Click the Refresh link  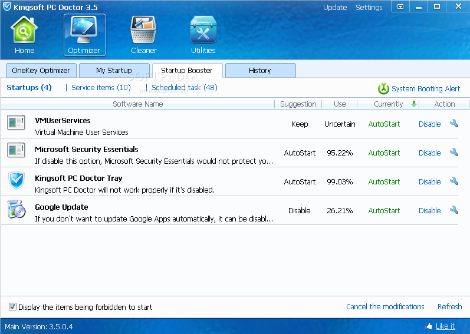click(449, 306)
